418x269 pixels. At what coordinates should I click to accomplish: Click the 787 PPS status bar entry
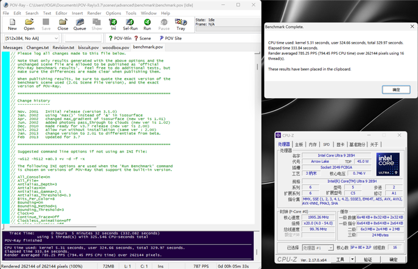click(x=201, y=266)
